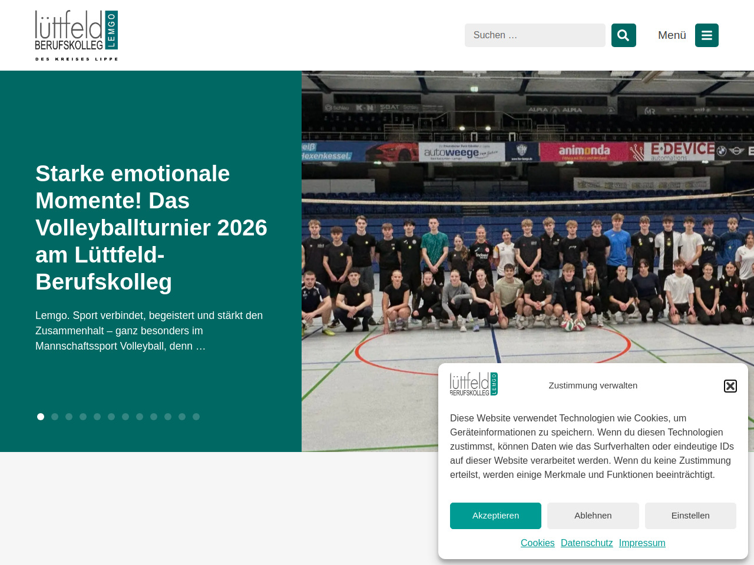Viewport: 754px width, 565px height.
Task: Open the Impressum link
Action: [x=641, y=543]
